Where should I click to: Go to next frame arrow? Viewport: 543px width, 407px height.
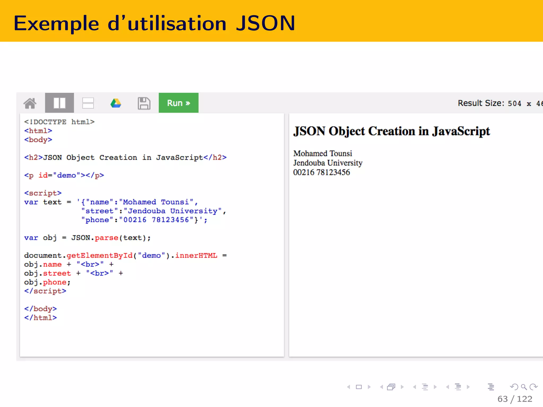402,387
